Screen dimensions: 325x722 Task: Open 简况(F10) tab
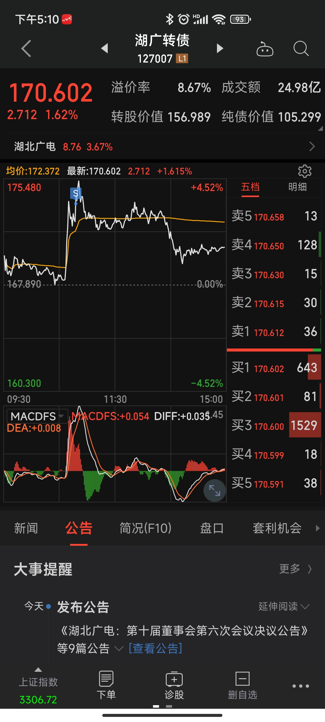tap(145, 528)
